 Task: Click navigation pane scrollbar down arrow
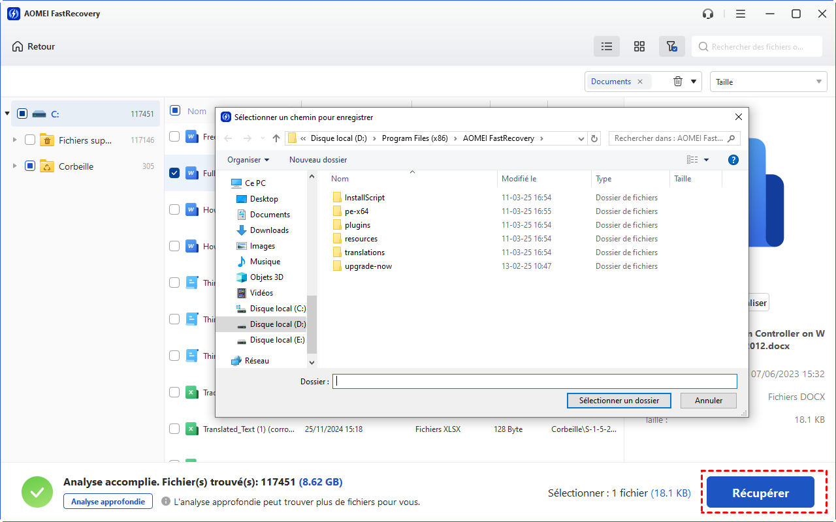tap(312, 362)
